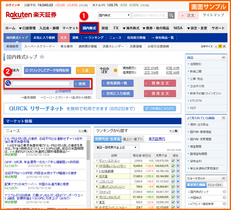The height and width of the screenshot is (210, 231).
Task: Collapse the よく見られている画面 panel
Action: click(x=223, y=117)
